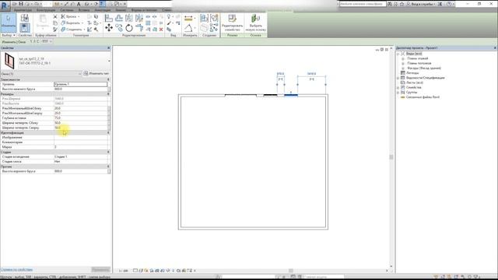This screenshot has height=280, width=498.
Task: Select the Move tool with four arrows
Action: click(109, 28)
